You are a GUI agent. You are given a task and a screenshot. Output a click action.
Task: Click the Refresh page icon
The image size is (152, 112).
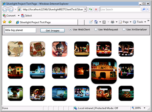click(x=91, y=9)
